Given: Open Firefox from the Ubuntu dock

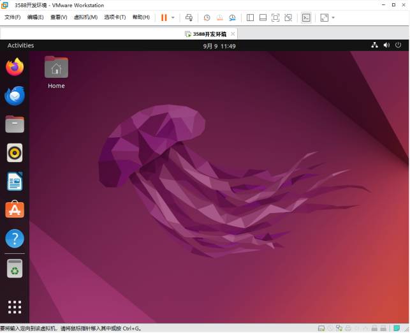Looking at the screenshot, I should click(15, 67).
